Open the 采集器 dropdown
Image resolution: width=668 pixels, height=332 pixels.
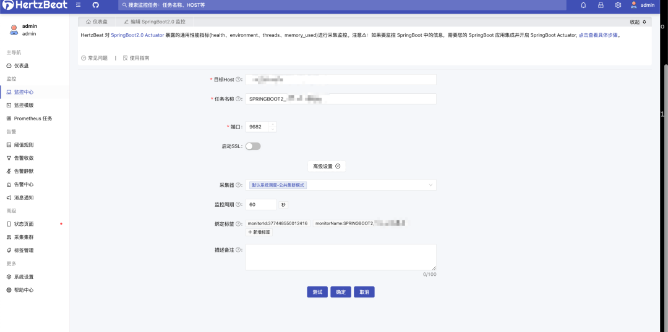pyautogui.click(x=341, y=185)
